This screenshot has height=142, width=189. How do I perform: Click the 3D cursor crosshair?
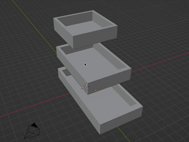pyautogui.click(x=85, y=88)
